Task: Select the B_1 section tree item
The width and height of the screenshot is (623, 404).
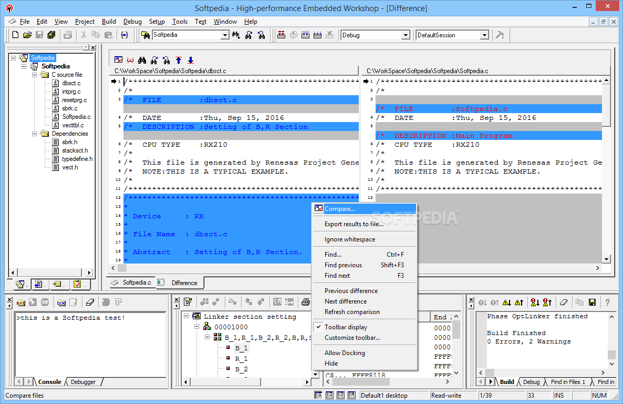Action: (241, 348)
